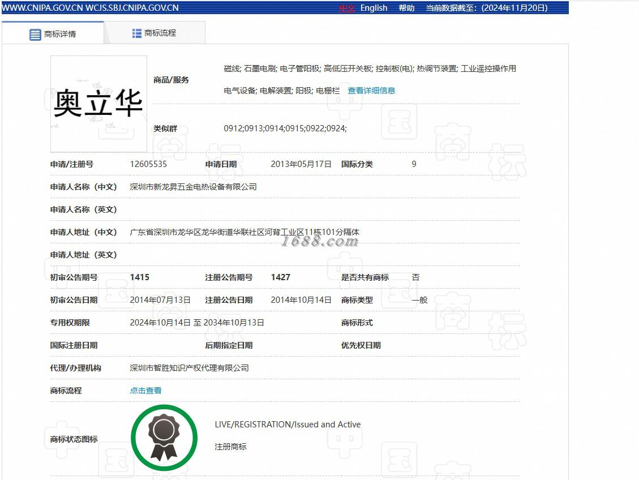Click the international class value 9
Image resolution: width=639 pixels, height=480 pixels.
pyautogui.click(x=414, y=164)
